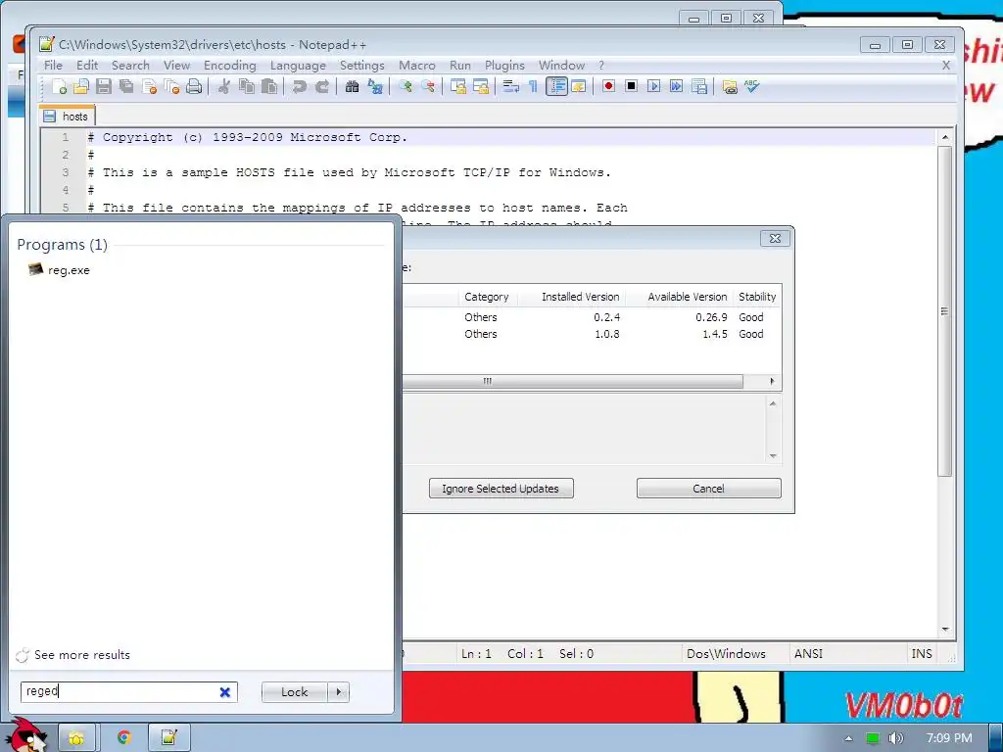Run macro multiple times icon
1003x752 pixels.
(676, 86)
